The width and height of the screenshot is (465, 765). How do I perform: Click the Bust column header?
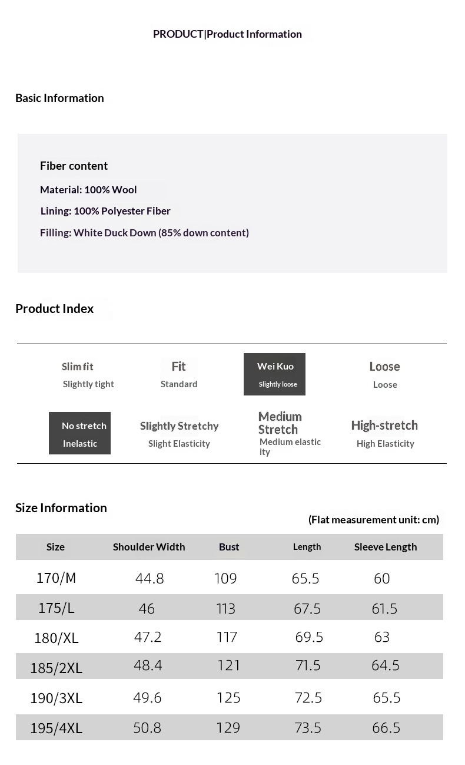tap(229, 547)
